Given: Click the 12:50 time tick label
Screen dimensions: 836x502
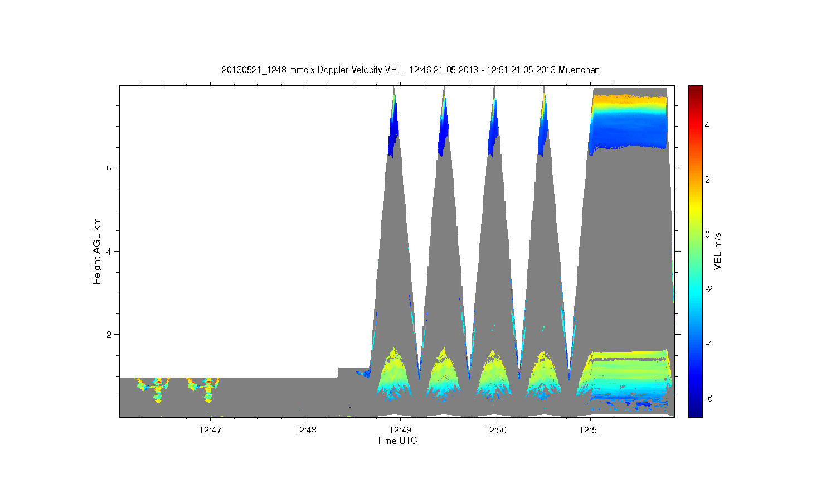Looking at the screenshot, I should coord(495,430).
